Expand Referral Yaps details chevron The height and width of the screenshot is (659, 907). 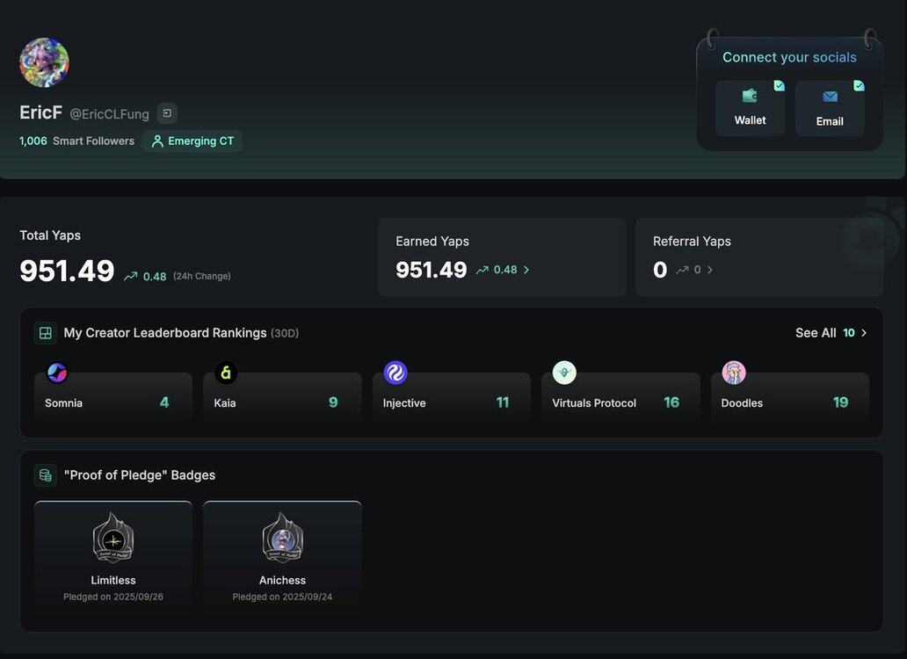click(x=710, y=270)
